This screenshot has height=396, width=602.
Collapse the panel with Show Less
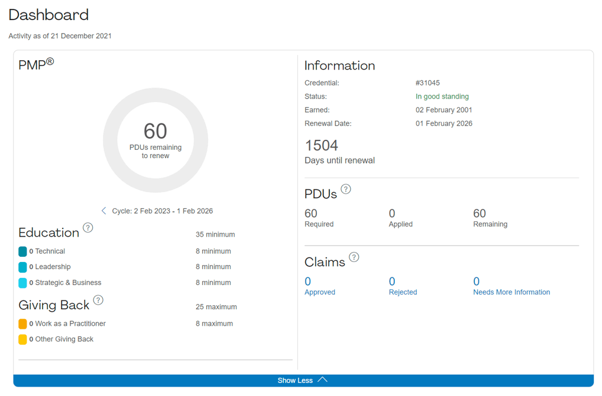point(303,380)
